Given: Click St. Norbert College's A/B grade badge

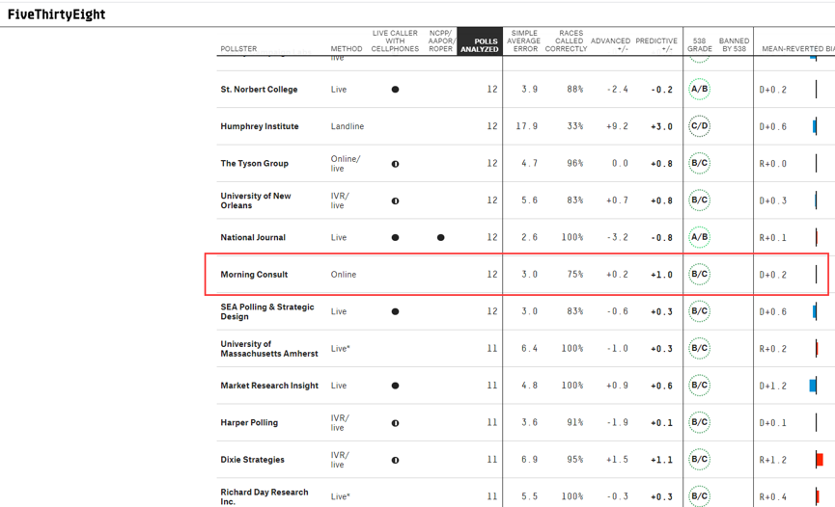Looking at the screenshot, I should [699, 90].
